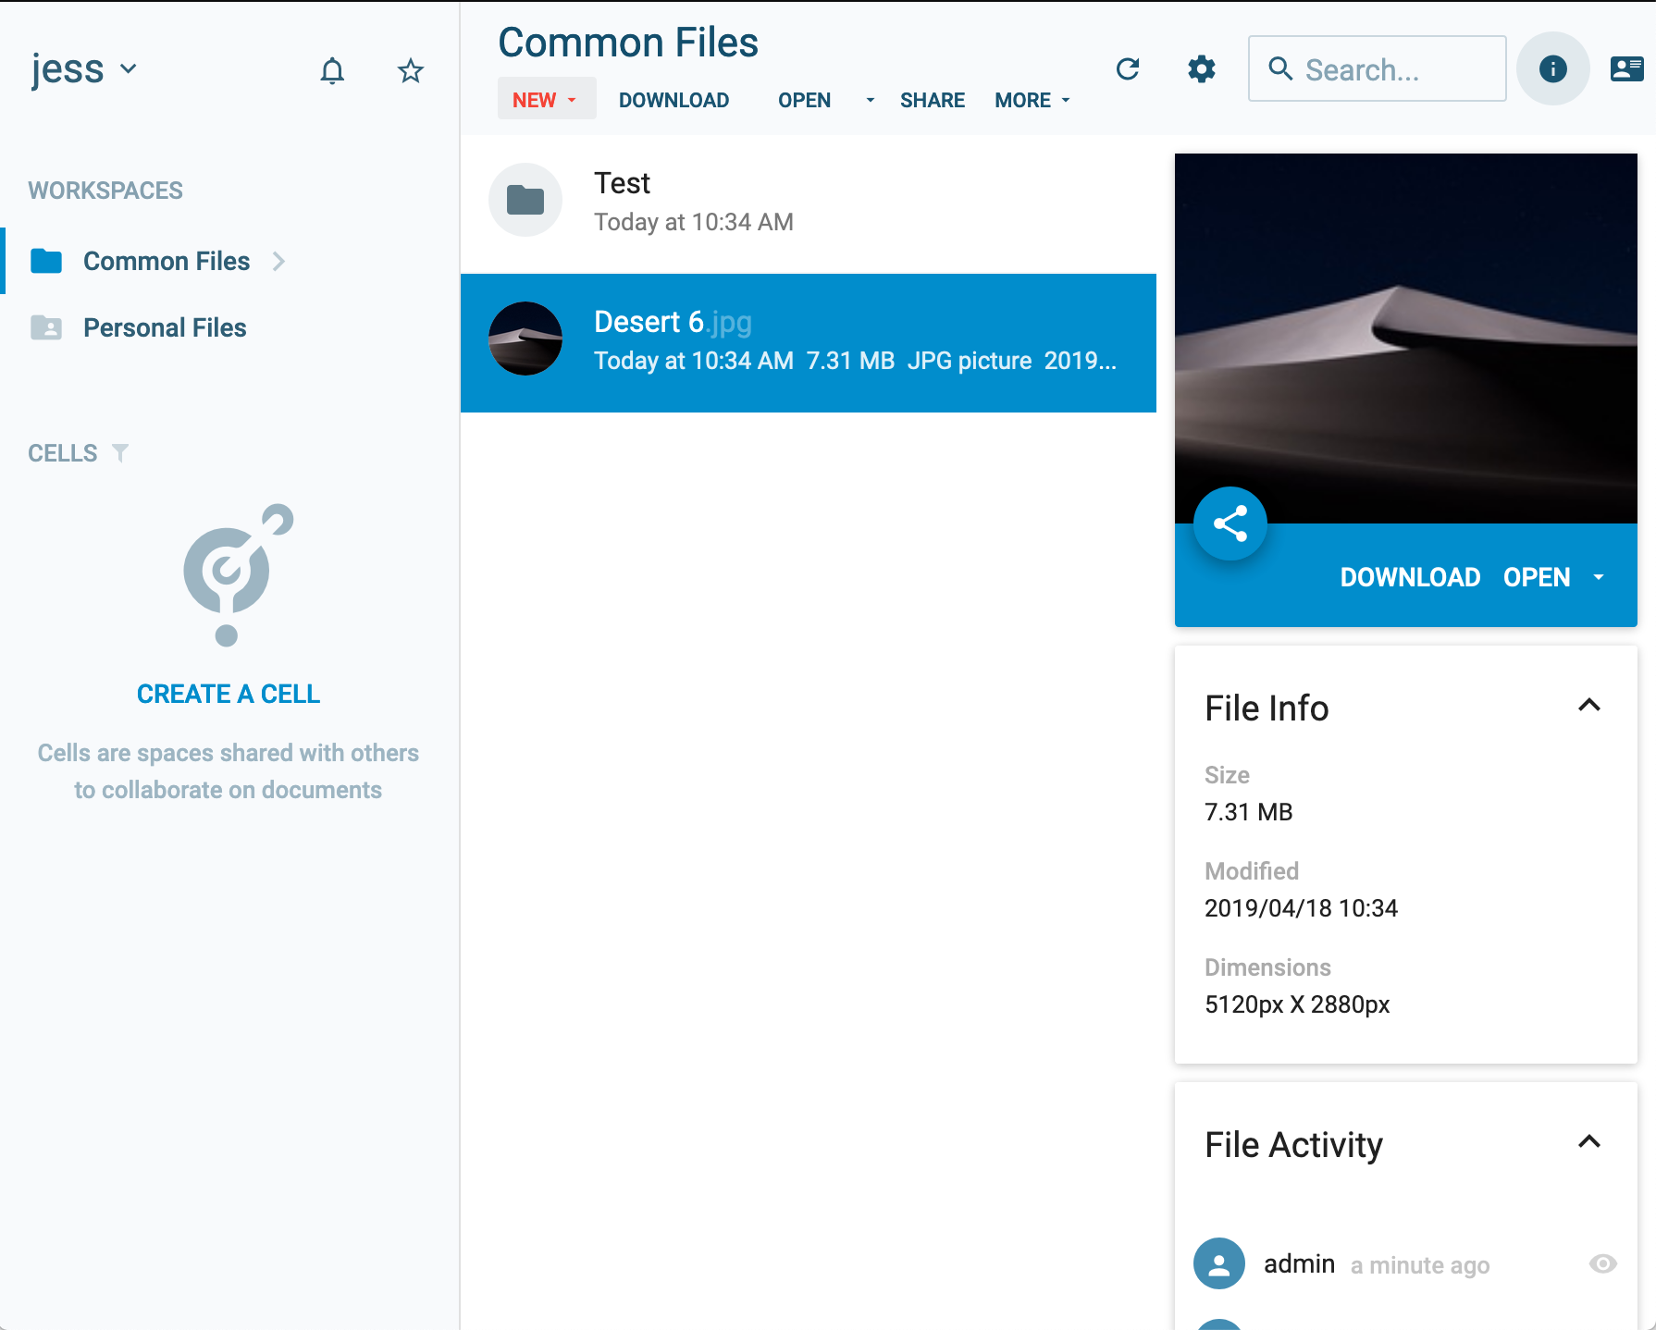Expand the Common Files workspace chevron
1656x1330 pixels.
point(278,262)
